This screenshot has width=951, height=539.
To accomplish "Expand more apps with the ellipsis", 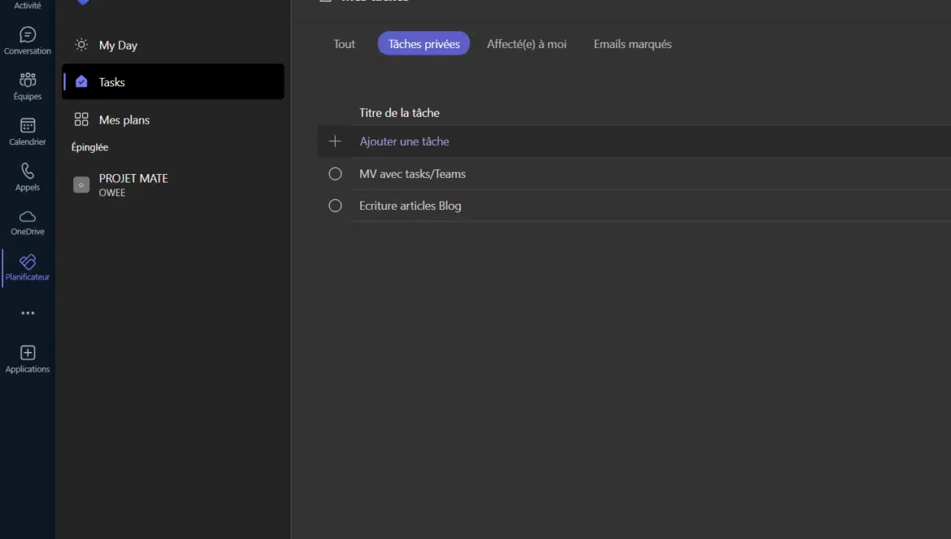I will [28, 313].
